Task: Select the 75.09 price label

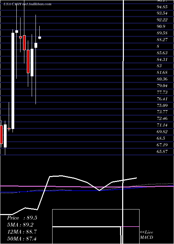Action: tap(162, 105)
